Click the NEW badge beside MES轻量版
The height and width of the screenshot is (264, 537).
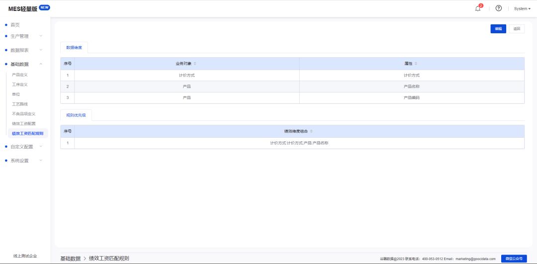coord(44,8)
